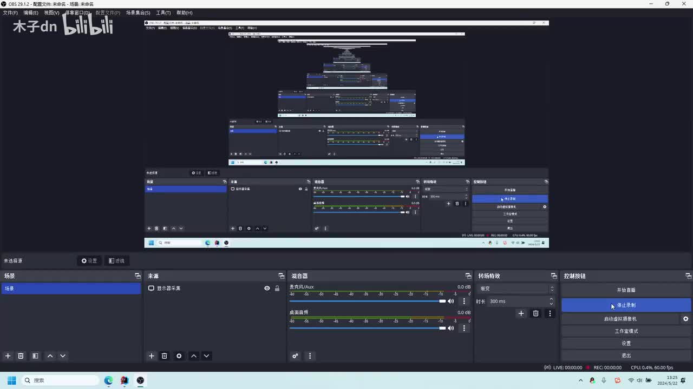Float the 转场特效 dock panel

click(x=553, y=276)
